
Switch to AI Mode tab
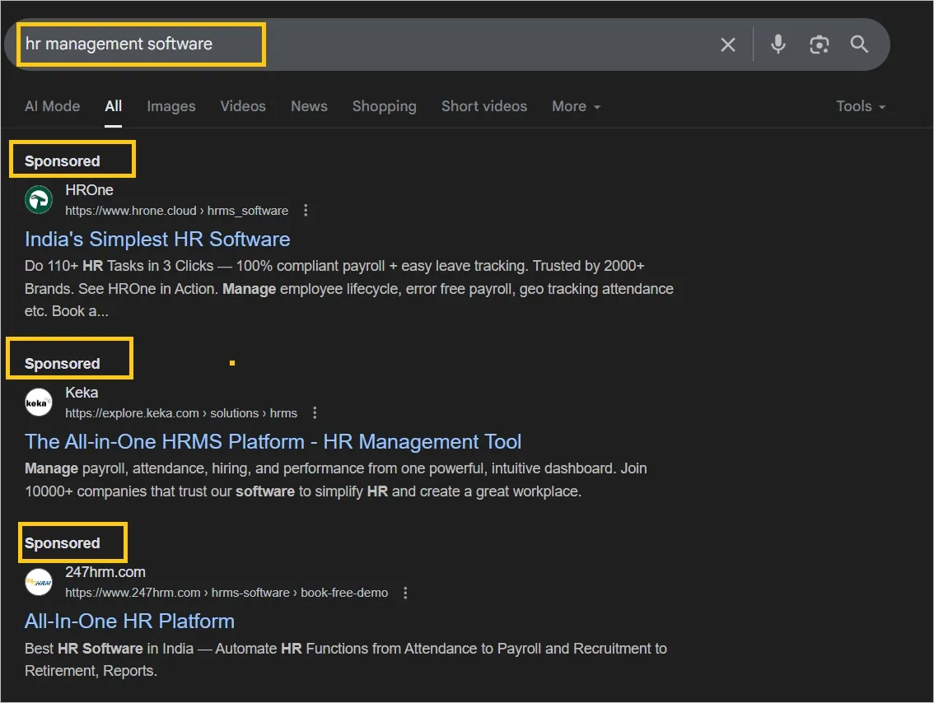pyautogui.click(x=53, y=106)
